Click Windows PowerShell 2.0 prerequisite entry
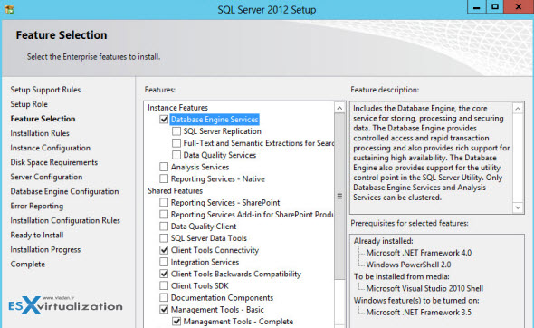Screen dimensions: 534x328 (x=408, y=265)
